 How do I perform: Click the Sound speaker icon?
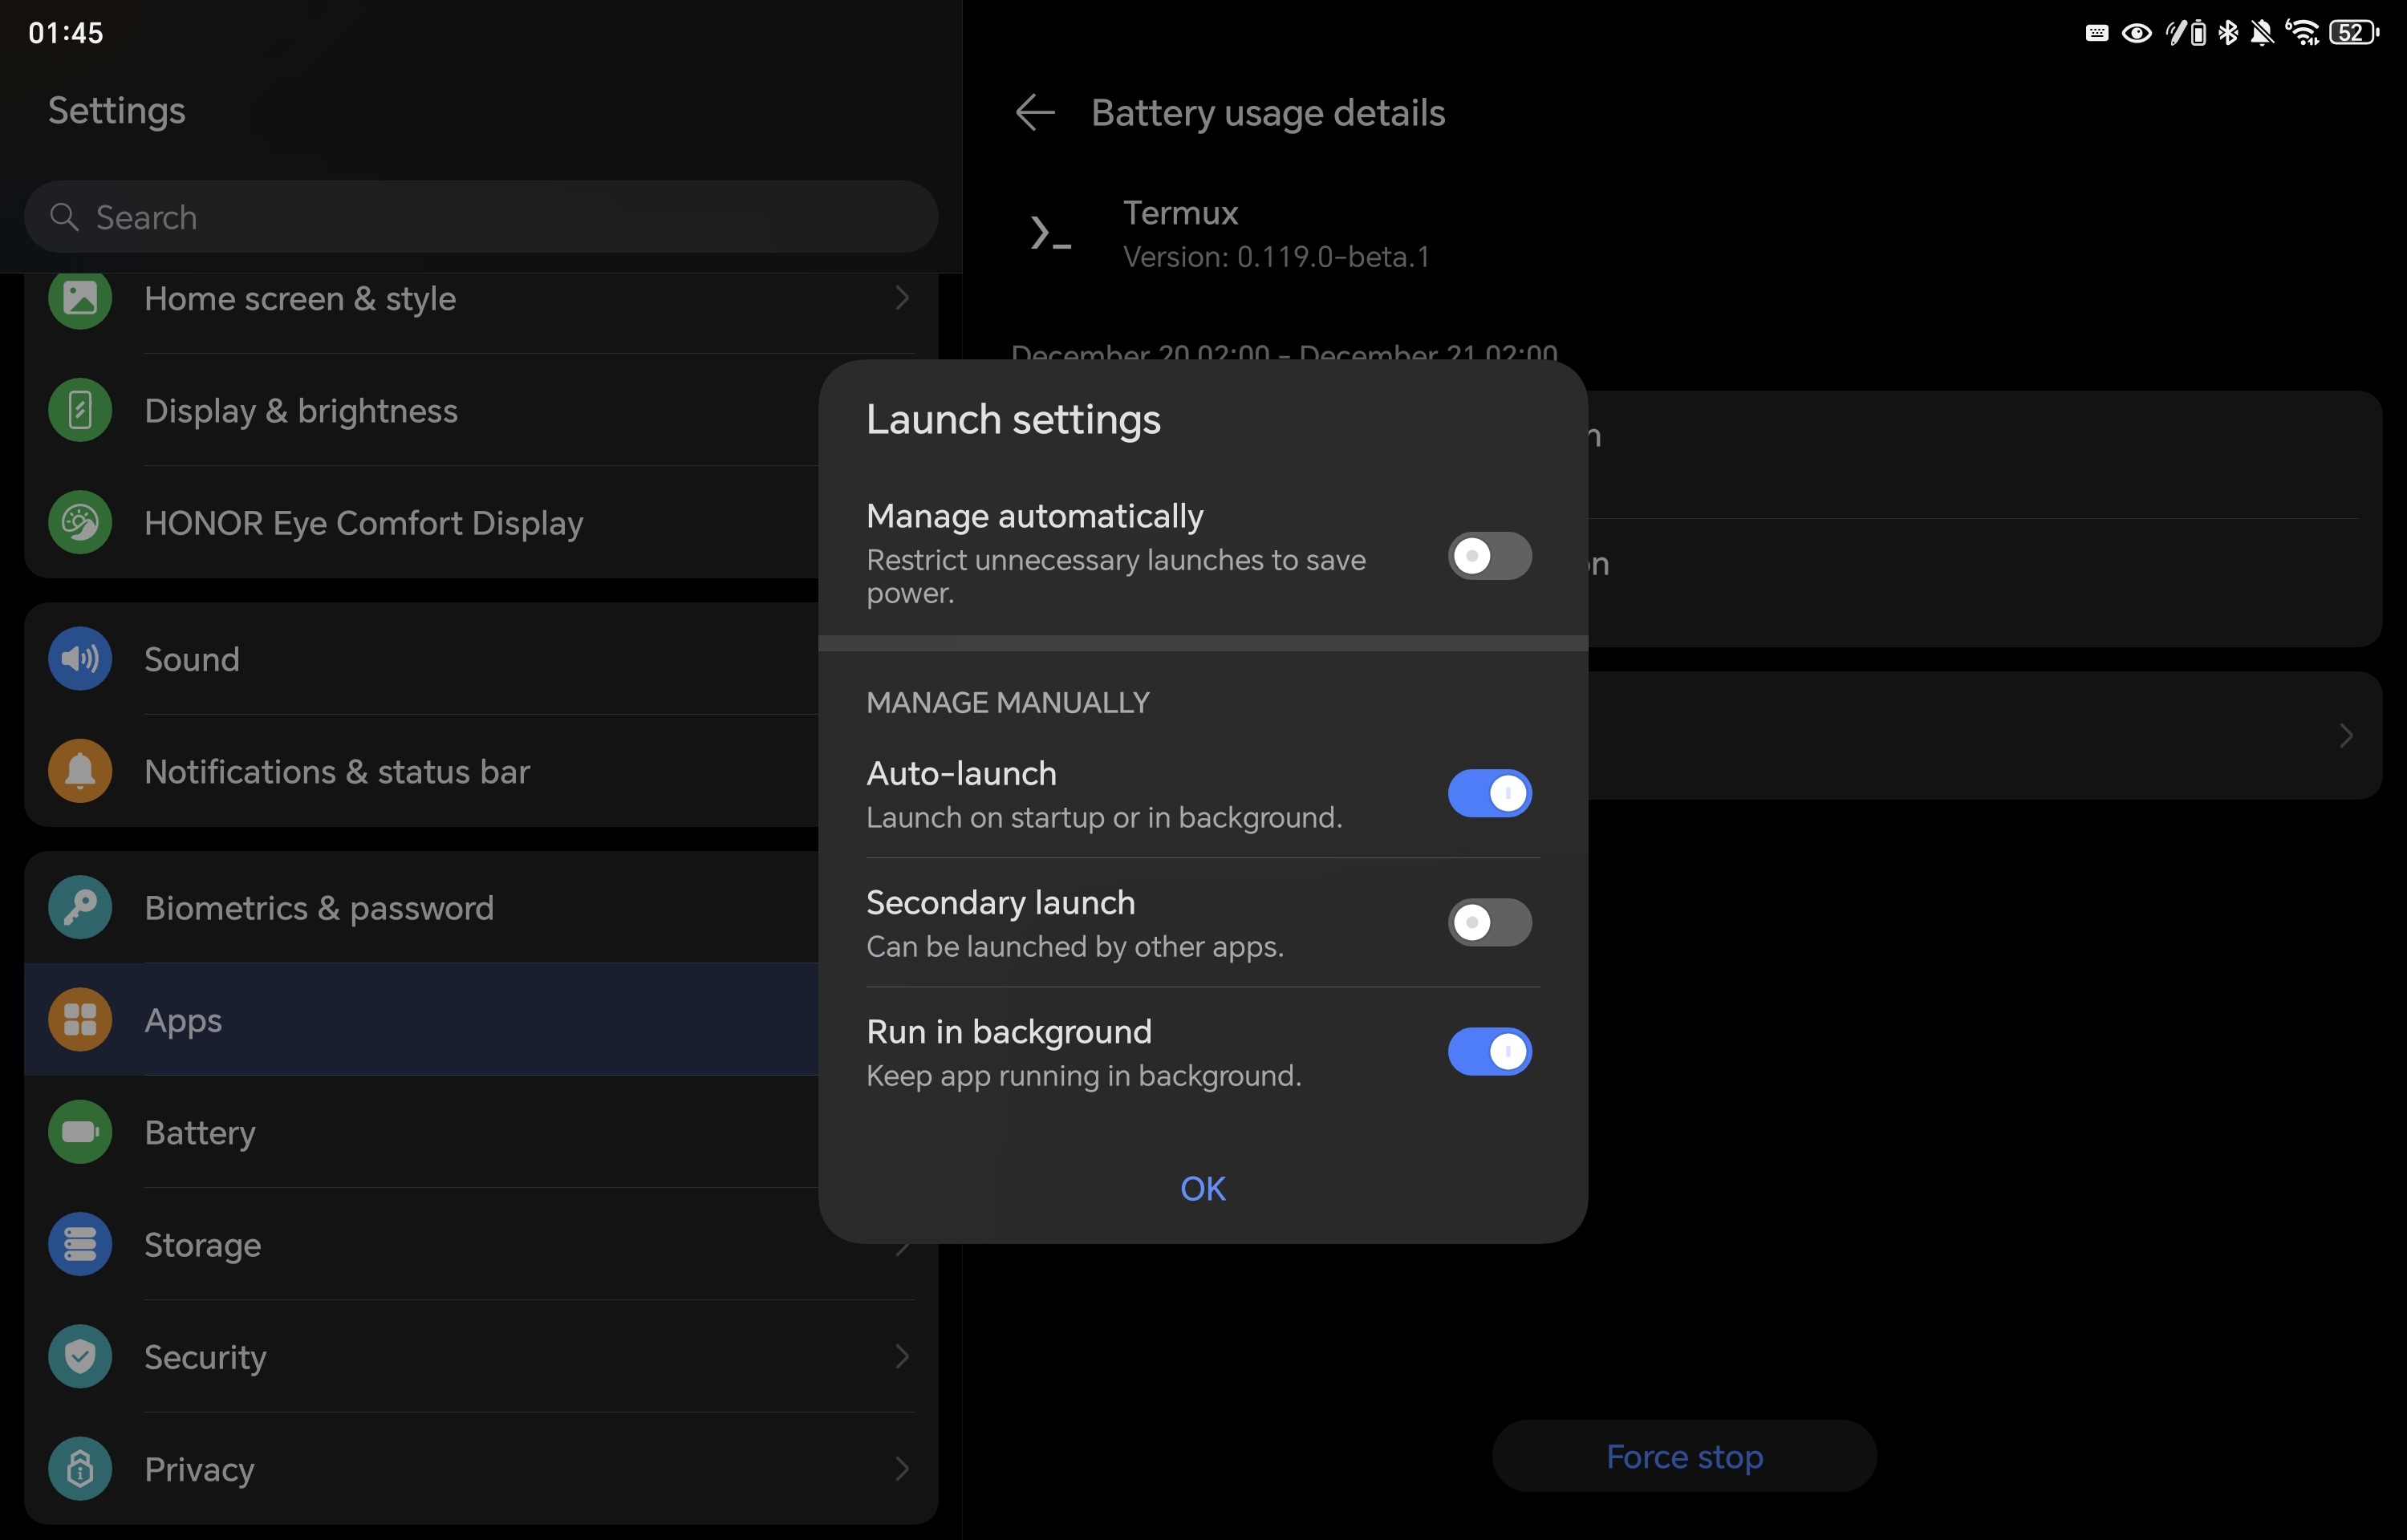coord(80,659)
